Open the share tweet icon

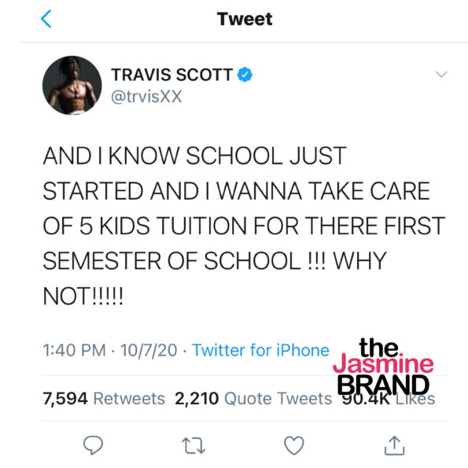coord(394,445)
